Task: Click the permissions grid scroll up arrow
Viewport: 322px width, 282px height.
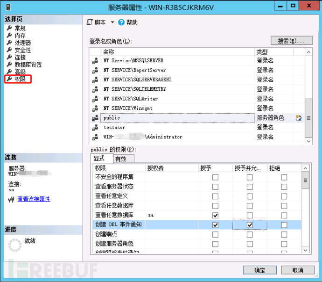Action: pyautogui.click(x=305, y=168)
